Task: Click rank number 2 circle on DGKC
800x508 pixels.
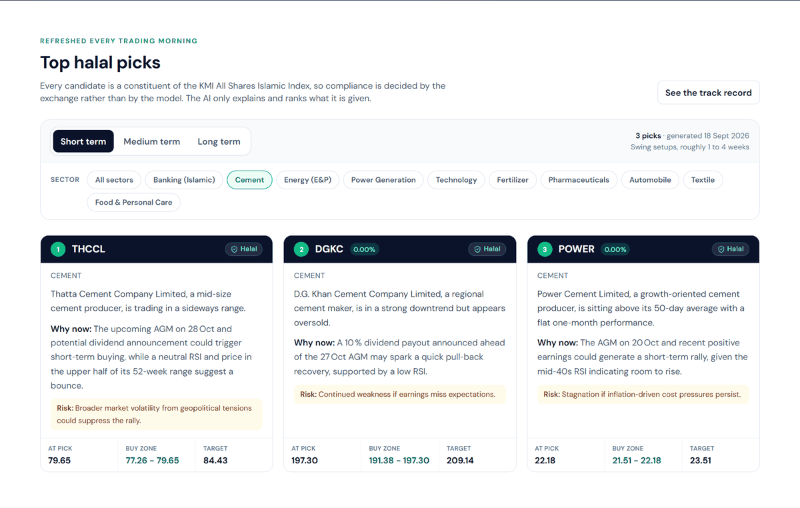Action: [301, 249]
